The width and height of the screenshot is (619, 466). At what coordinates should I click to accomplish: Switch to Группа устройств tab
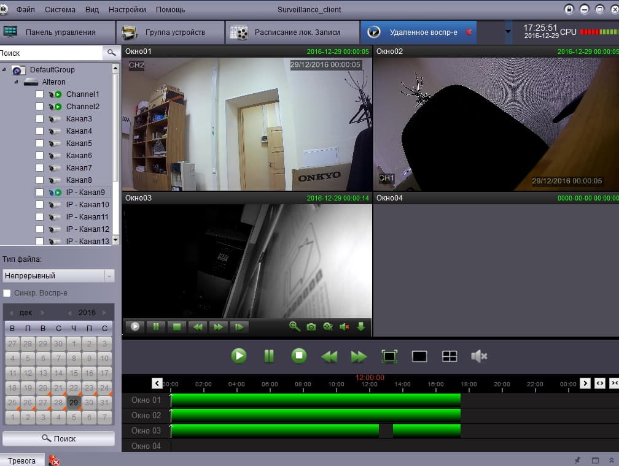click(171, 32)
